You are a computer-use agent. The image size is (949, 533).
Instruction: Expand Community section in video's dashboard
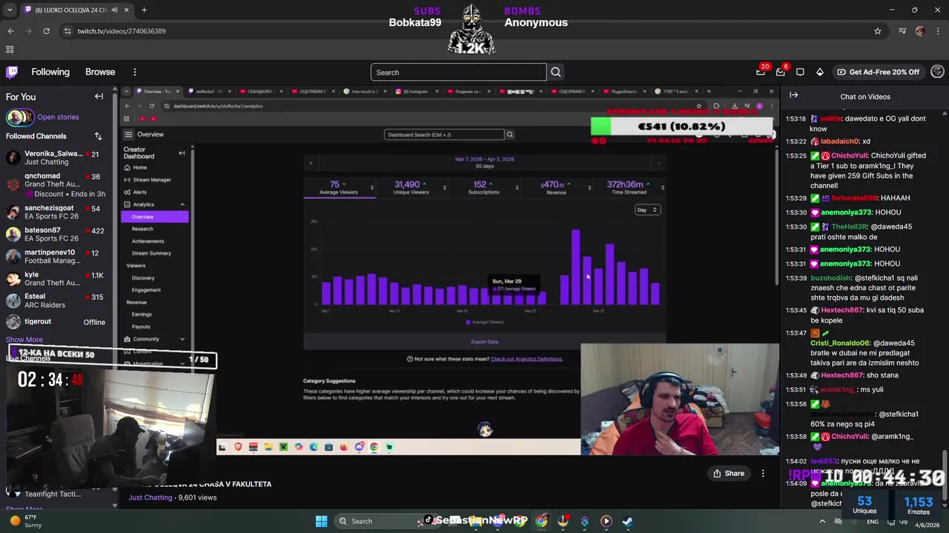(182, 339)
